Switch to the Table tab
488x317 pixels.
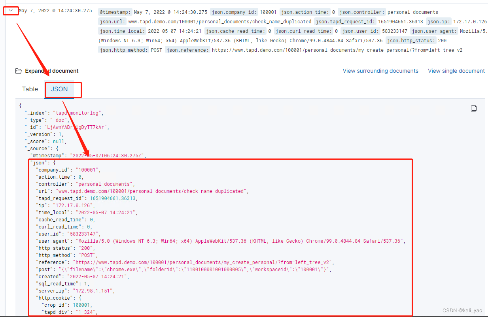click(x=30, y=89)
